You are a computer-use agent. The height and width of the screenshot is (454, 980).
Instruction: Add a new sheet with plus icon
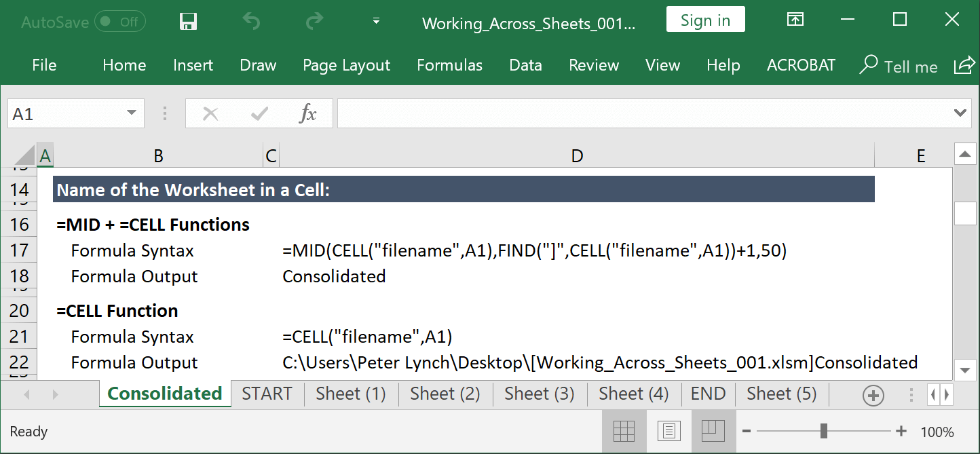click(x=873, y=395)
